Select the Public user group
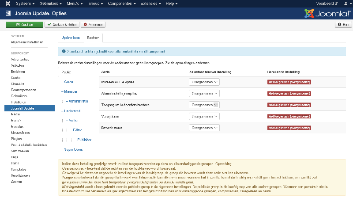 (66, 72)
